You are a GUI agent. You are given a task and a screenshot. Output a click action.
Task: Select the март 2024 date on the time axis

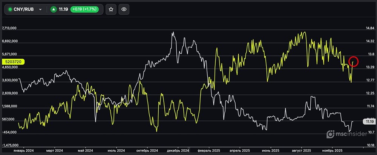[55, 151]
